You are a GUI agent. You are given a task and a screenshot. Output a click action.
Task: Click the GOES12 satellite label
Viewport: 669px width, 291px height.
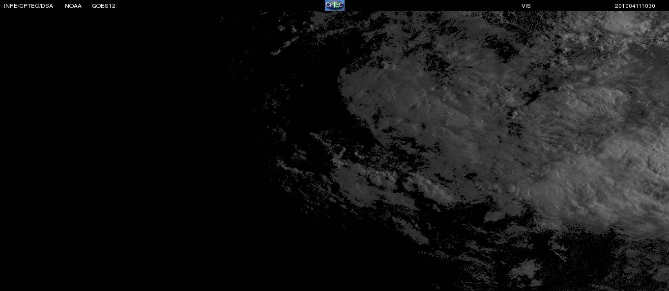click(104, 6)
